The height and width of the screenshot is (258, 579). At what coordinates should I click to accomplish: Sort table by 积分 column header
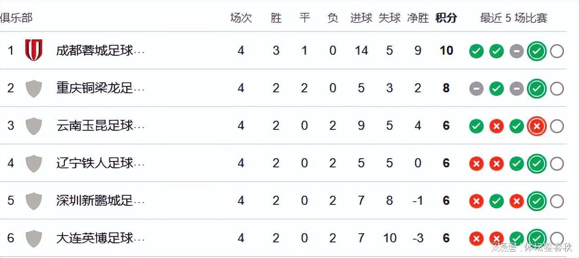(446, 18)
